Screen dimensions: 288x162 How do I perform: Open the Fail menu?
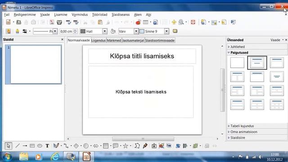[x=7, y=14]
